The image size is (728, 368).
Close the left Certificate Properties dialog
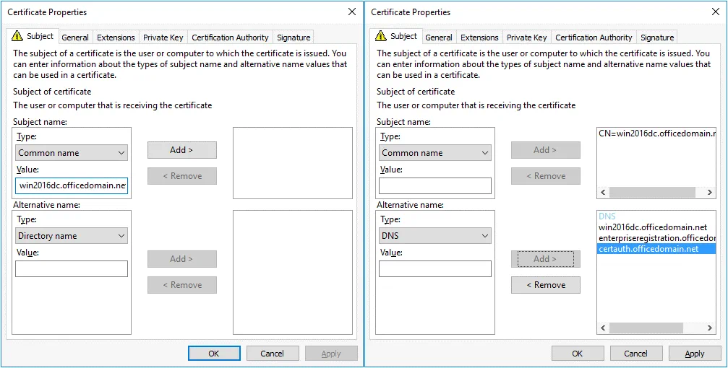(351, 12)
